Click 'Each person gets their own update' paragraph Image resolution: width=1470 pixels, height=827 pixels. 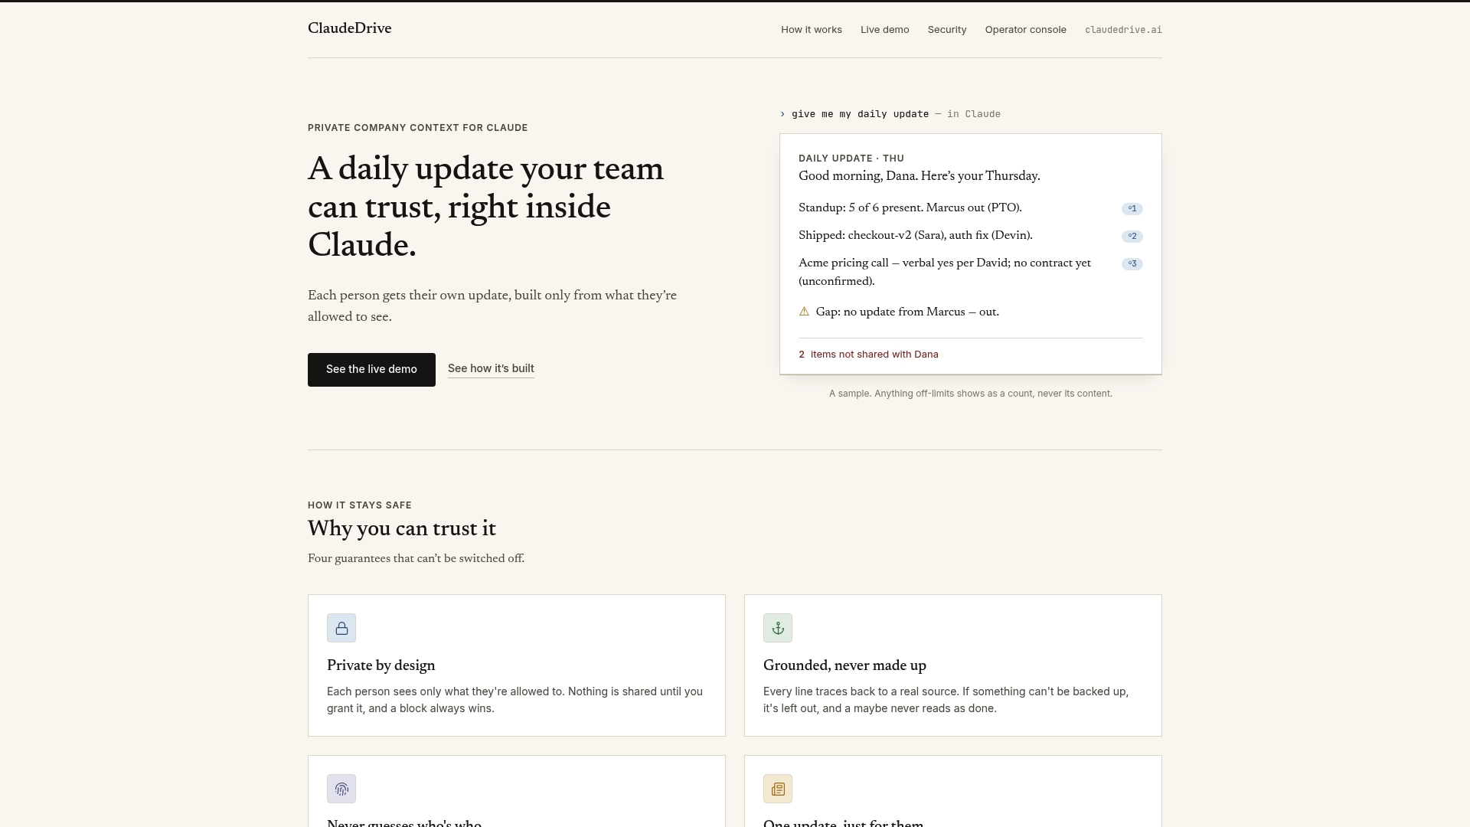[492, 306]
